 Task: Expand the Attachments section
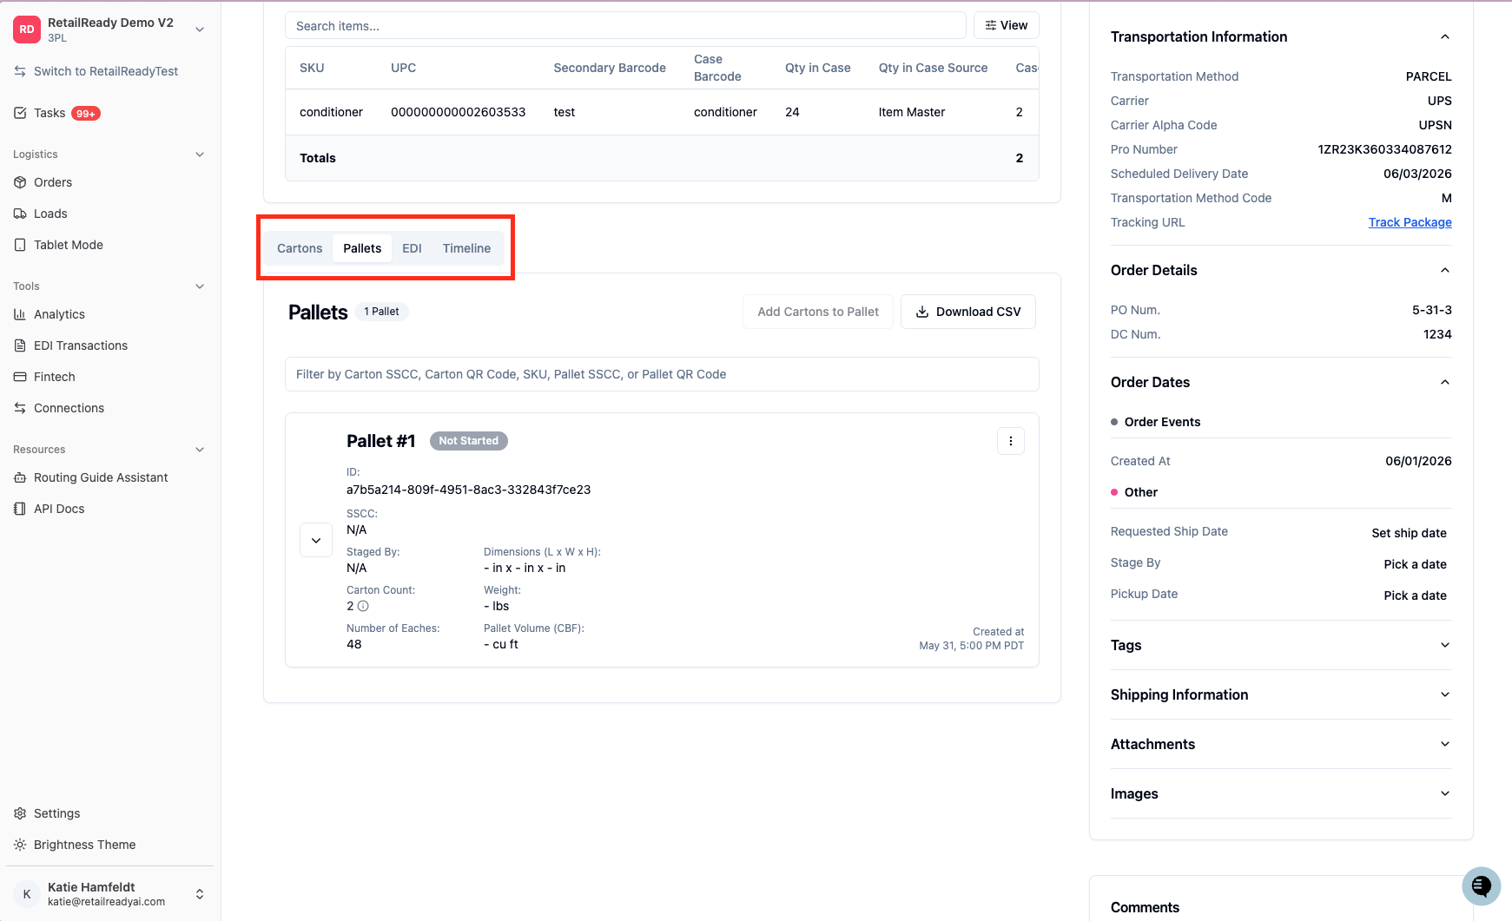tap(1445, 744)
